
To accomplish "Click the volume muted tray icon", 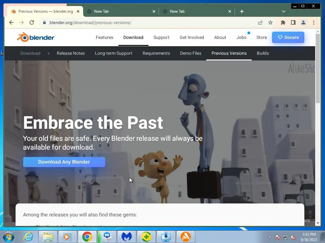I will pyautogui.click(x=293, y=237).
